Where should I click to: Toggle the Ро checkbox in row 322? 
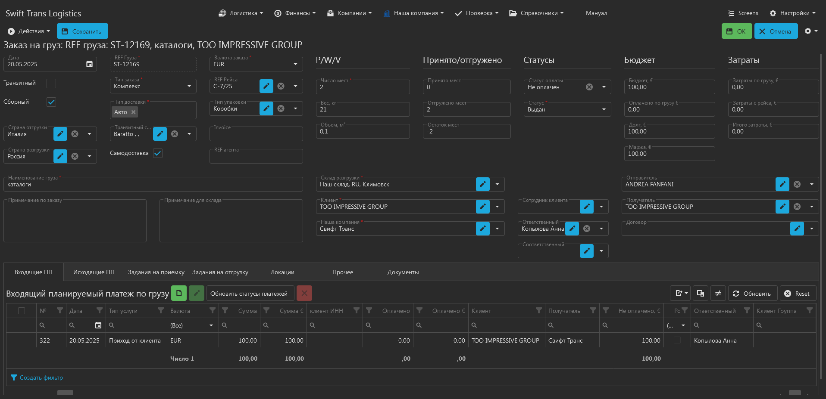[677, 340]
